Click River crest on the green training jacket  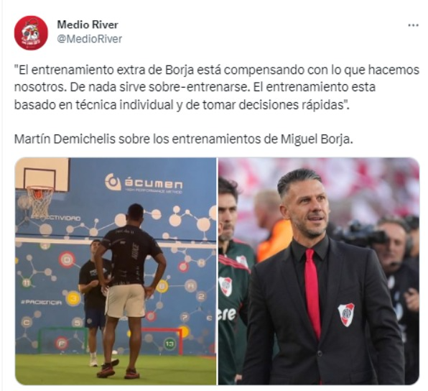click(225, 286)
